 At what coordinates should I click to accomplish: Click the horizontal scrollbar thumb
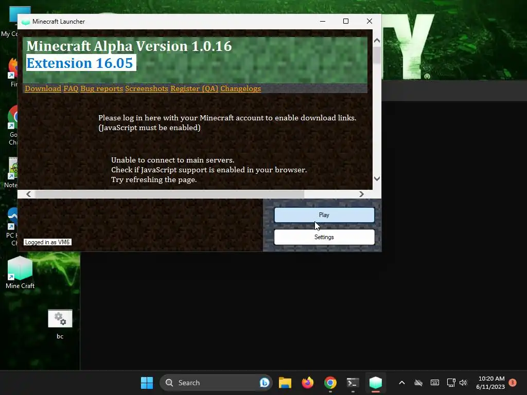(x=169, y=194)
